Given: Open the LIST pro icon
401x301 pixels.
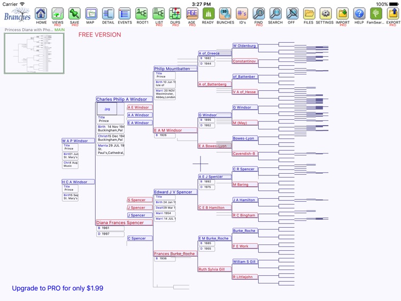Looking at the screenshot, I should click(159, 14).
